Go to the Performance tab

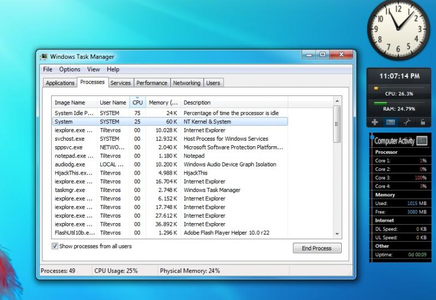click(x=152, y=83)
